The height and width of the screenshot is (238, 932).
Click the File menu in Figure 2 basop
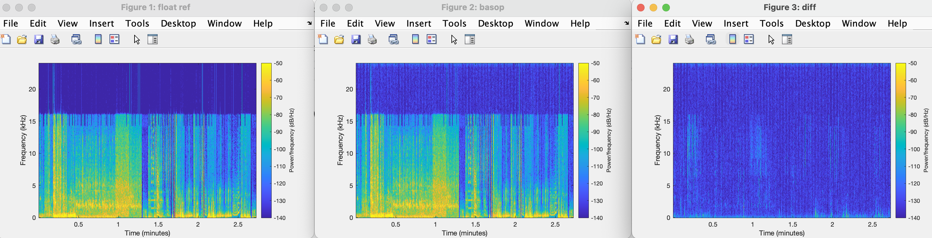coord(328,23)
